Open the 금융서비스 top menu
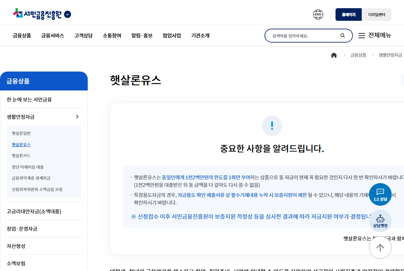Viewport: 404px width, 271px height. (x=53, y=36)
